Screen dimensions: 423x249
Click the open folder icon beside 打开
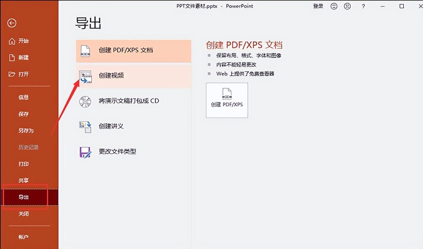pyautogui.click(x=12, y=74)
